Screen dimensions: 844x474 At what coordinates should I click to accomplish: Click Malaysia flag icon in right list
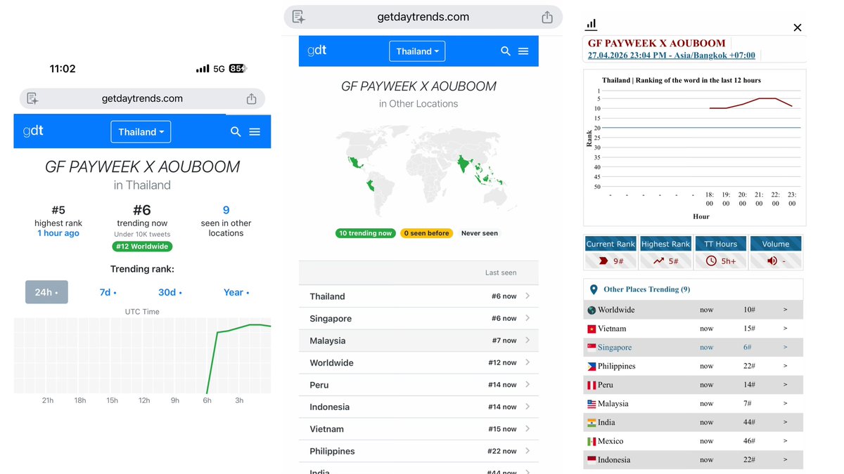[x=592, y=404]
